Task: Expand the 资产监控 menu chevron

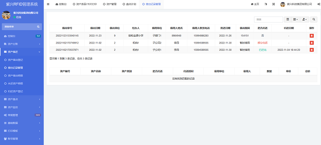Action: point(40,107)
